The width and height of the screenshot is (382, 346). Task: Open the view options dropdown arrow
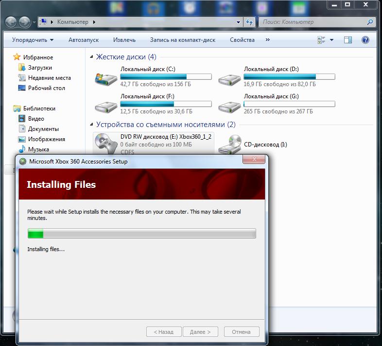pos(331,40)
